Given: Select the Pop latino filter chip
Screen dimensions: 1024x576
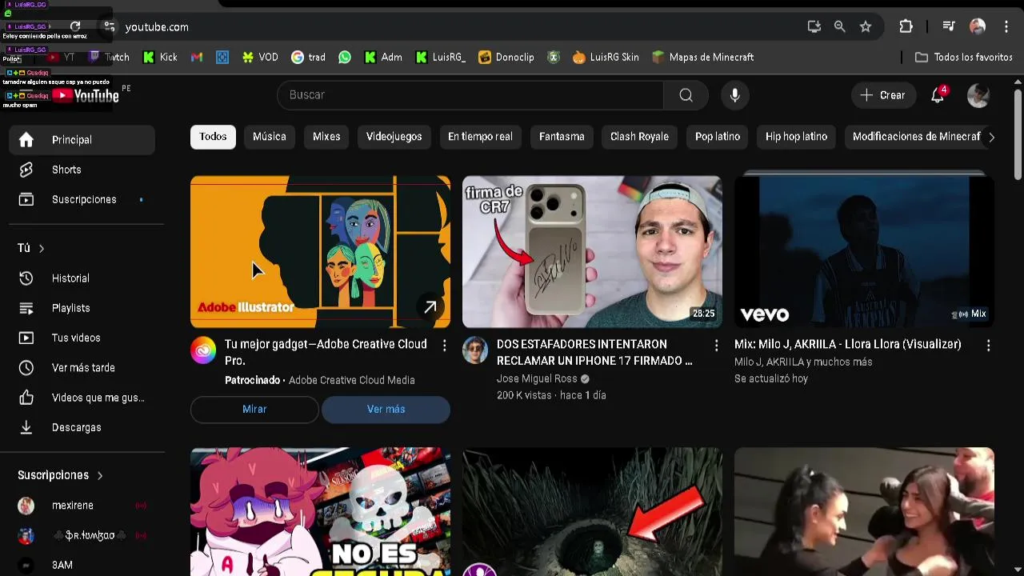Looking at the screenshot, I should tap(718, 137).
